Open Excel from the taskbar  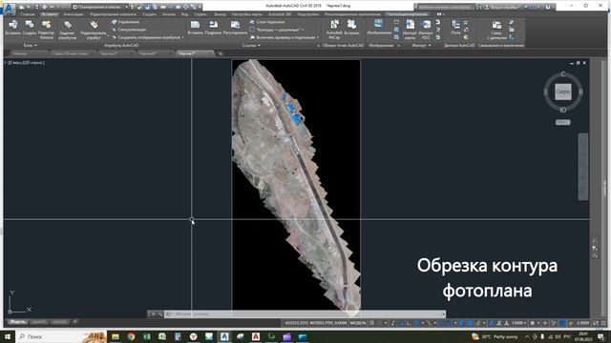(x=146, y=336)
